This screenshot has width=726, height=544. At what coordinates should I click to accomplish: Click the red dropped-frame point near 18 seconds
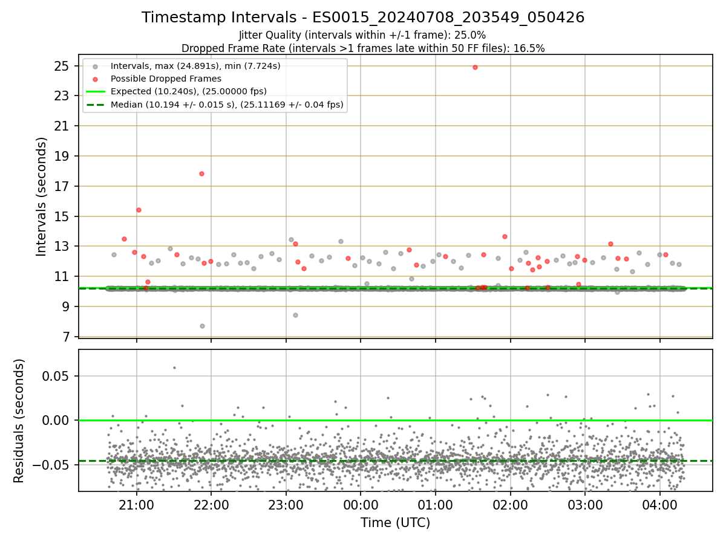(201, 173)
